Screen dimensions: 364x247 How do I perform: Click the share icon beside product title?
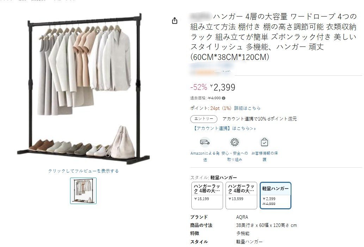coord(174,21)
